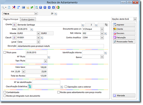Click the Faturação button

point(124,37)
